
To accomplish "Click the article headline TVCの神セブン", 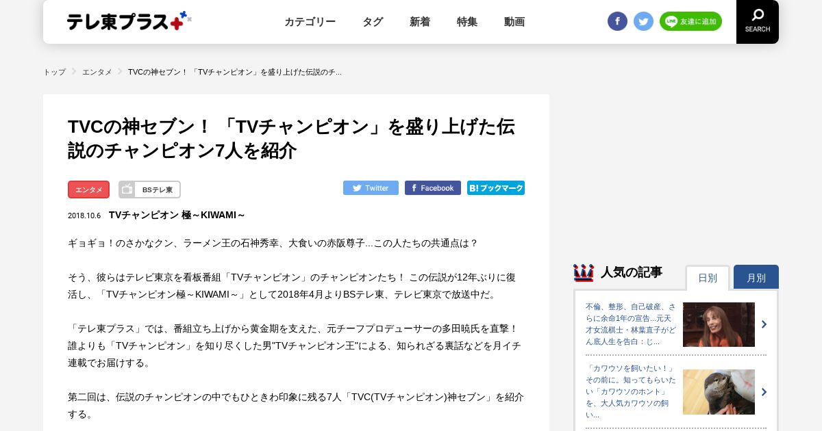I will (291, 138).
